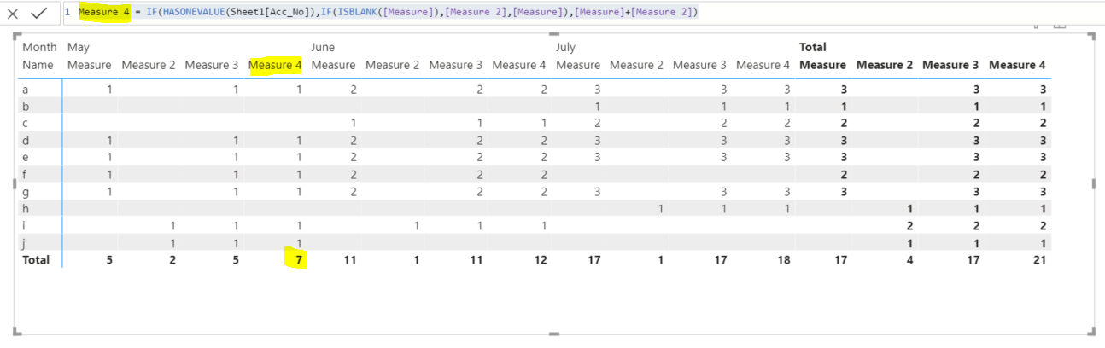Click the bold Measure 4 header under Total

click(x=1017, y=65)
